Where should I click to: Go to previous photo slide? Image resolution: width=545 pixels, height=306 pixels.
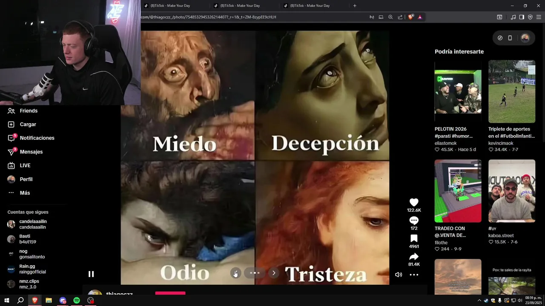tap(235, 273)
